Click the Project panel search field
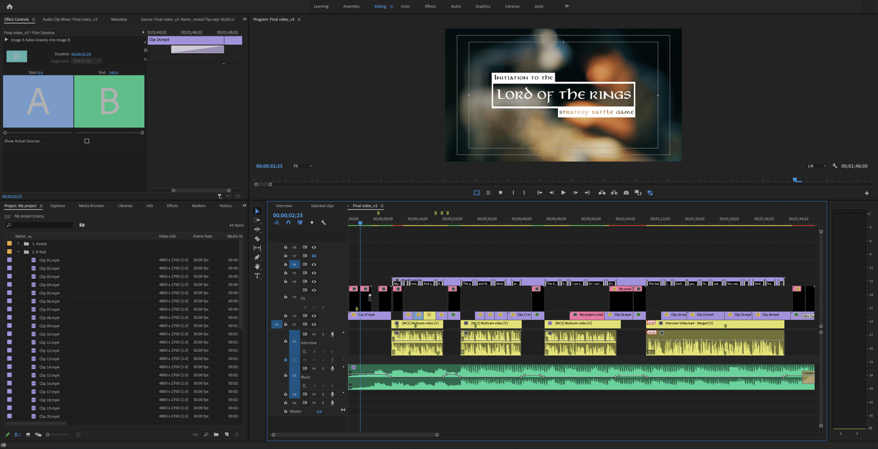 [39, 225]
